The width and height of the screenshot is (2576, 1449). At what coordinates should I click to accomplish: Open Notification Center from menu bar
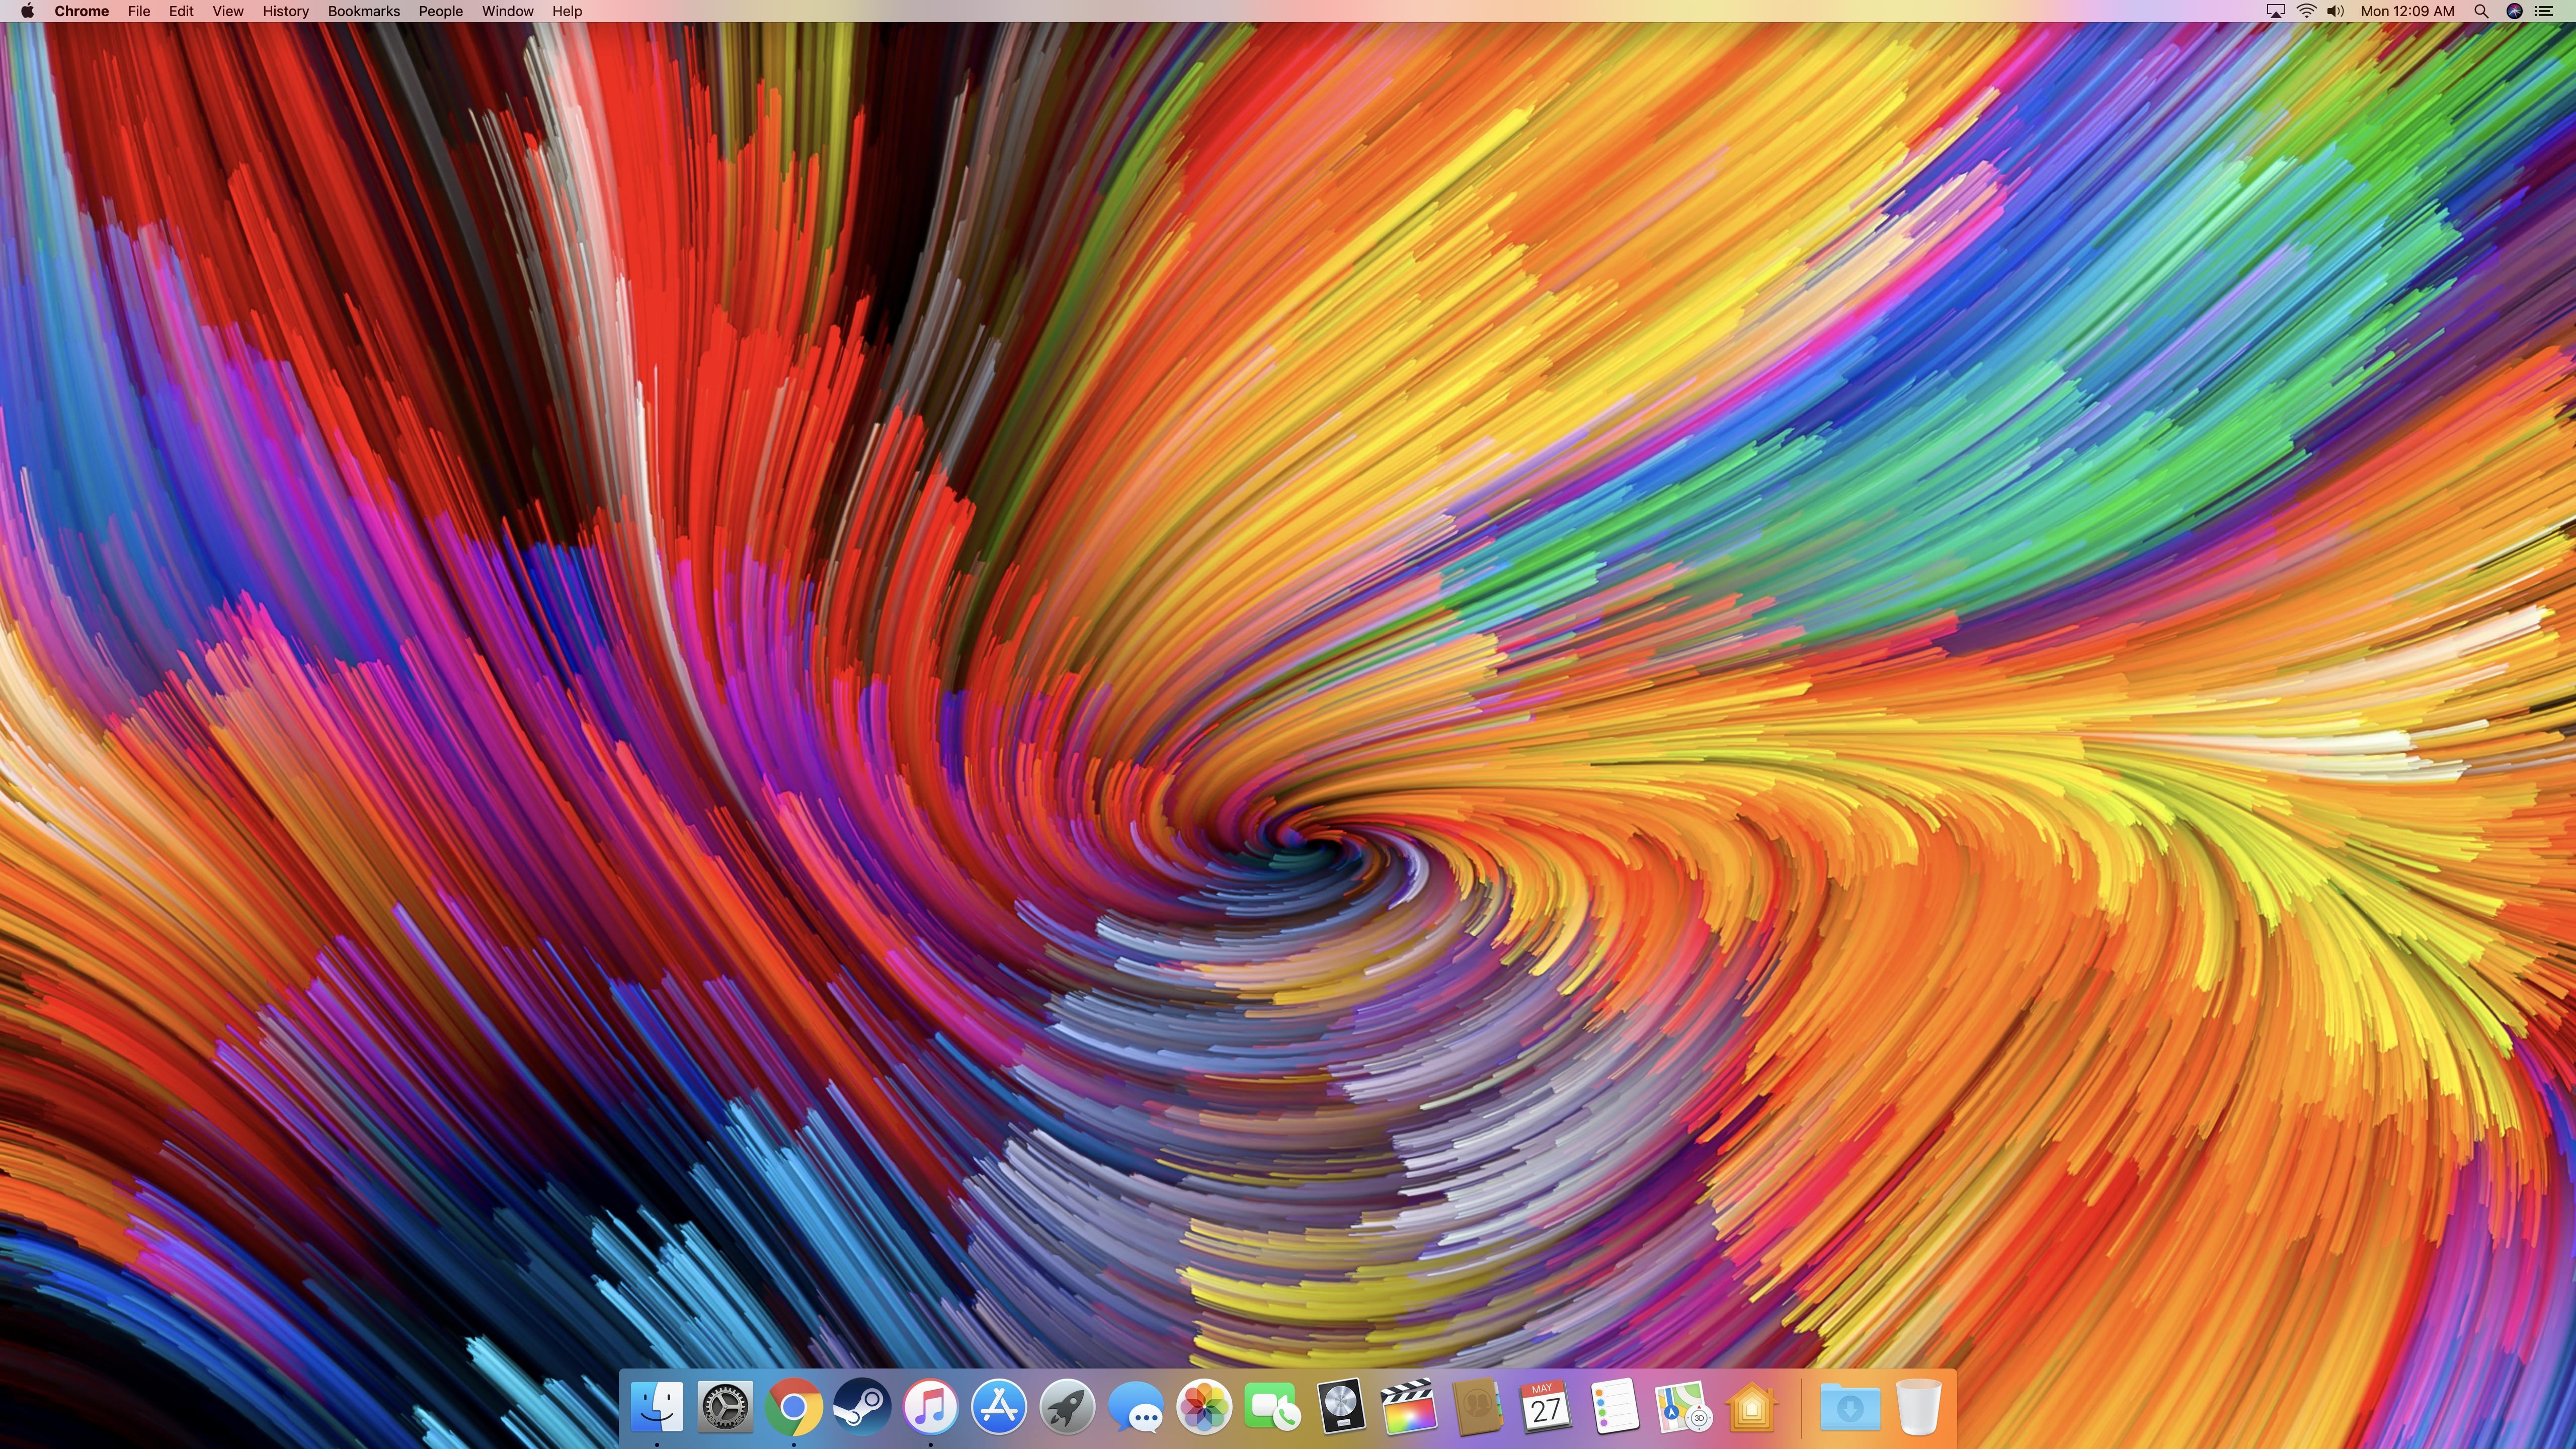pyautogui.click(x=2544, y=11)
